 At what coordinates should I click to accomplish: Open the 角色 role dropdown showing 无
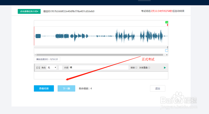click(52, 68)
